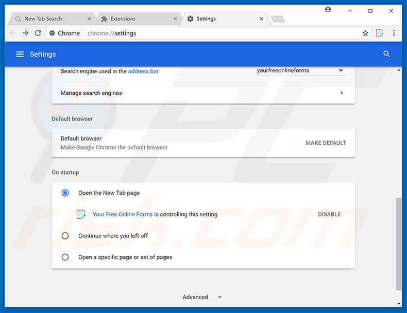
Task: Click the form icon next to Your Free Online Forms
Action: tap(81, 215)
